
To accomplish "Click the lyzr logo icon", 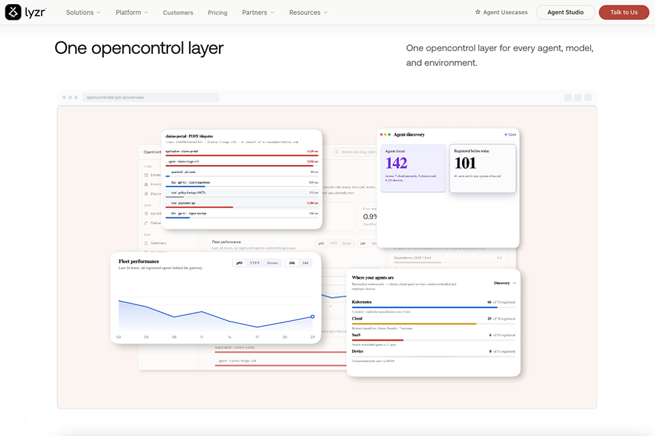I will pos(13,12).
